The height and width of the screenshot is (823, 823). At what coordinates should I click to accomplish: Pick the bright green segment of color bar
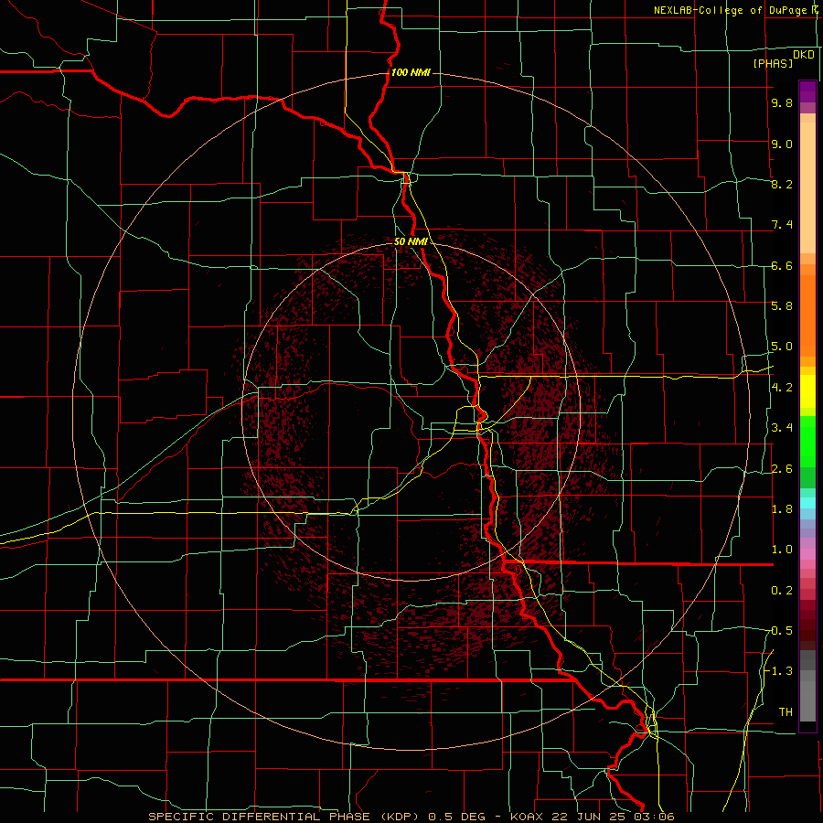click(x=807, y=441)
